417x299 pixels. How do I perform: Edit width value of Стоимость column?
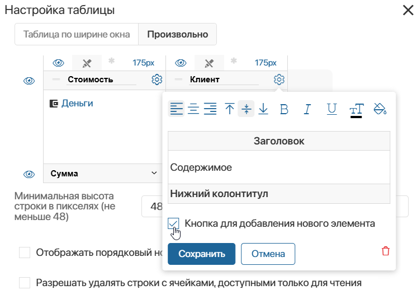coord(143,63)
